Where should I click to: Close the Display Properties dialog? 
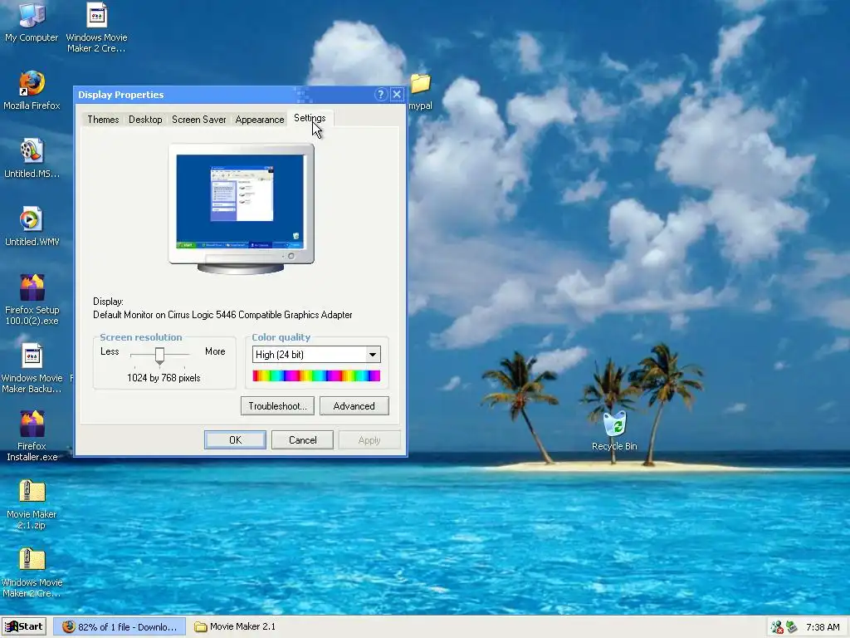point(397,95)
